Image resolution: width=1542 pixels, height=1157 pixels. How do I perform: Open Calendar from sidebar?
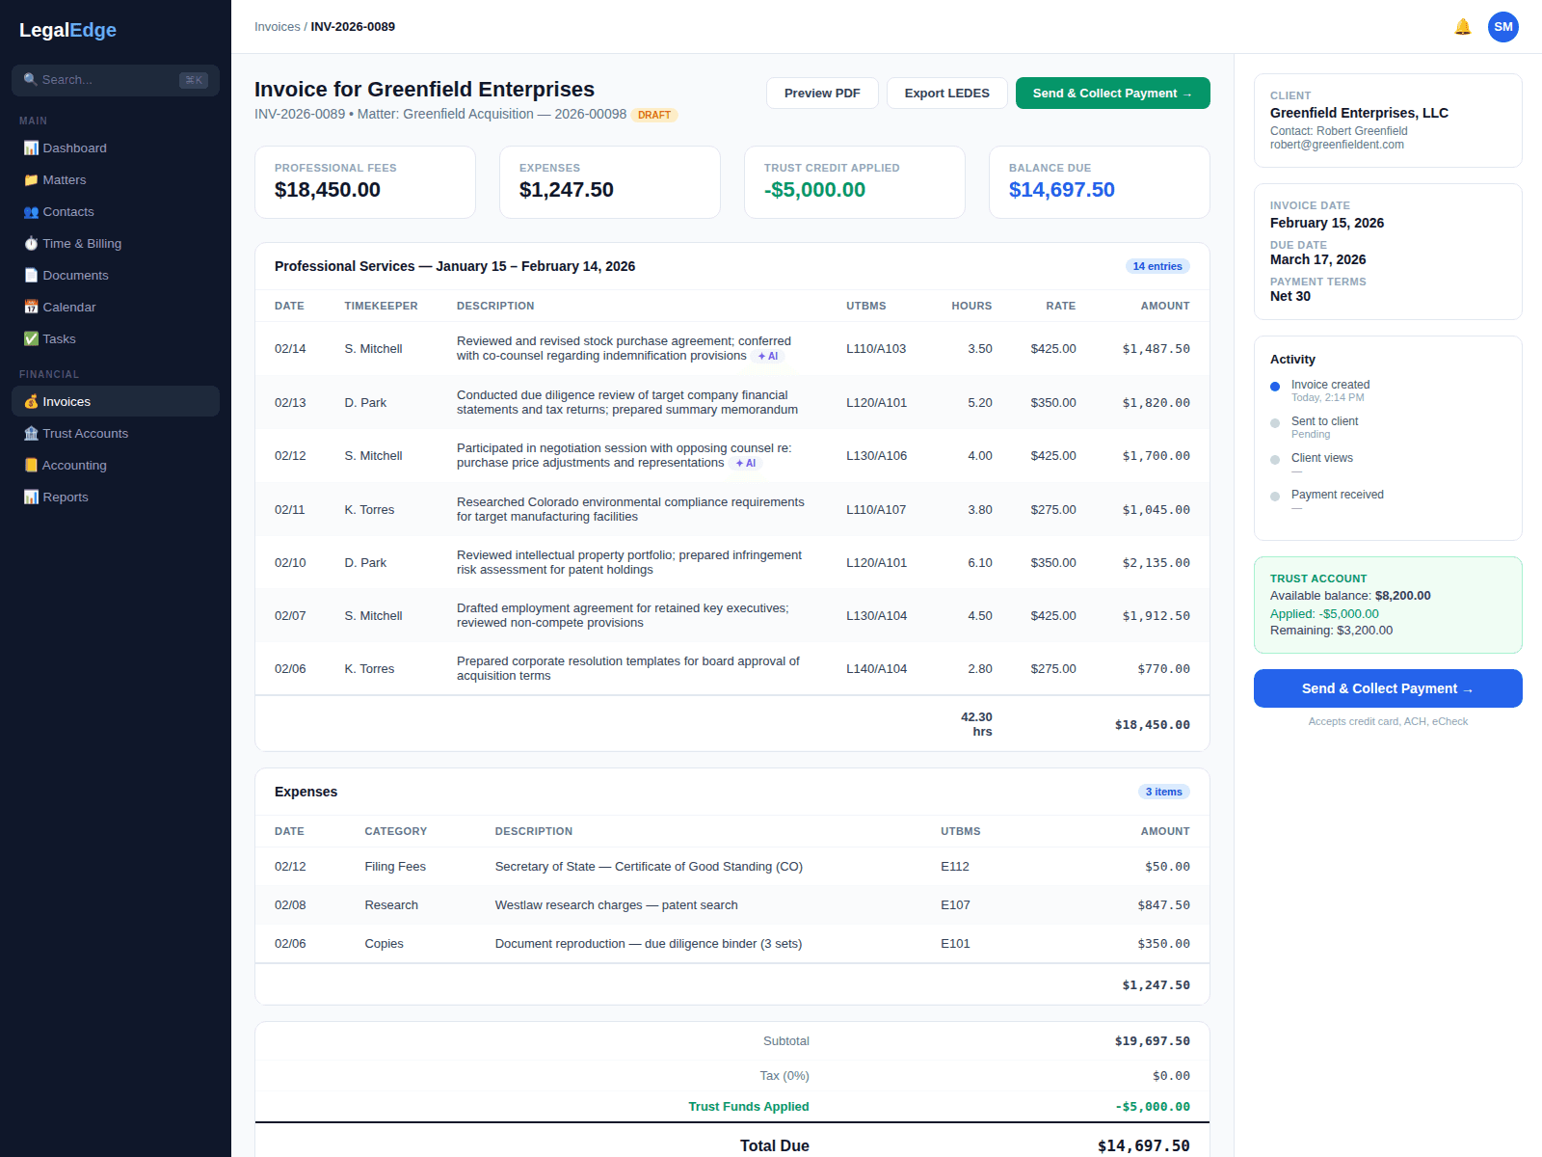[x=116, y=308]
